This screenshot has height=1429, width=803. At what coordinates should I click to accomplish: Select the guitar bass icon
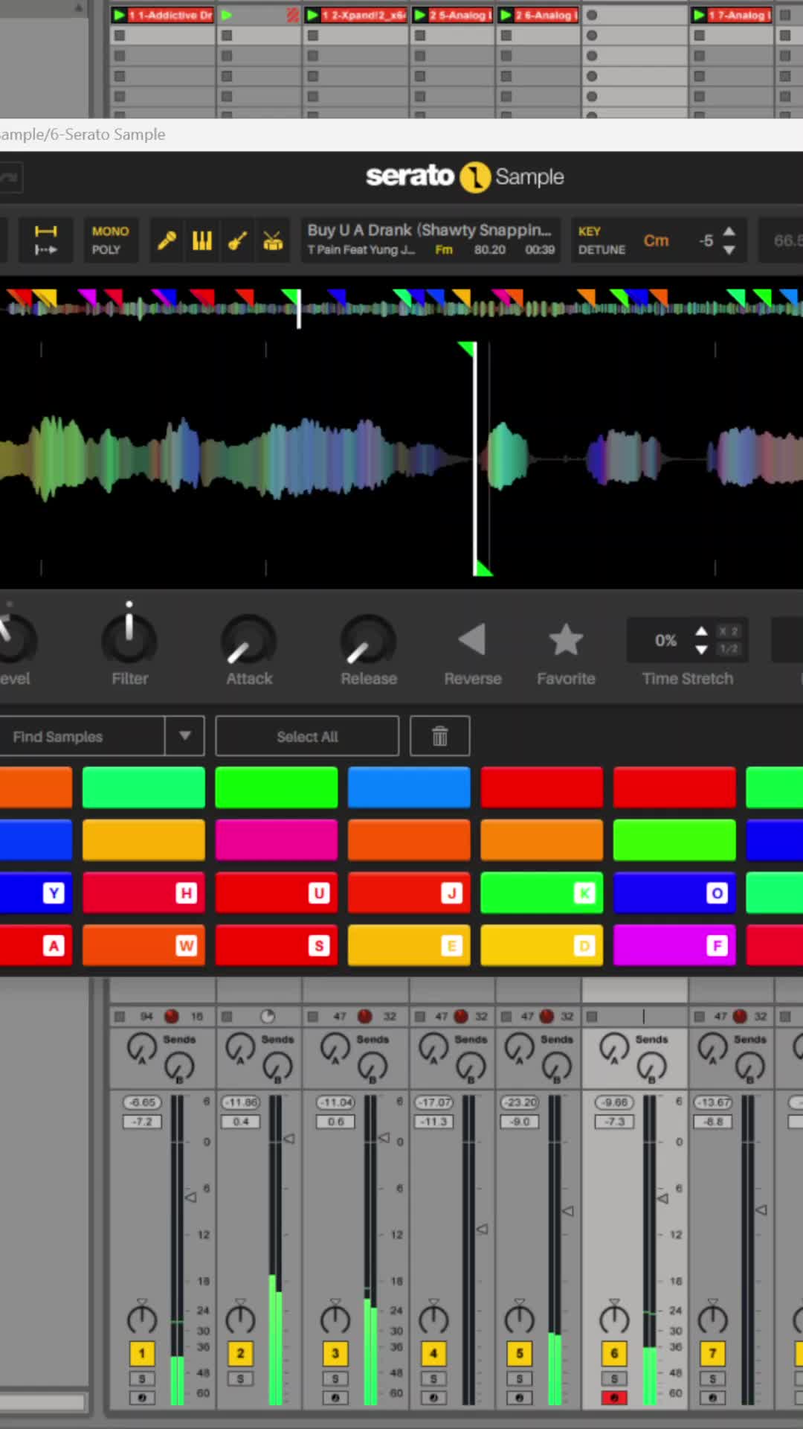(x=237, y=240)
